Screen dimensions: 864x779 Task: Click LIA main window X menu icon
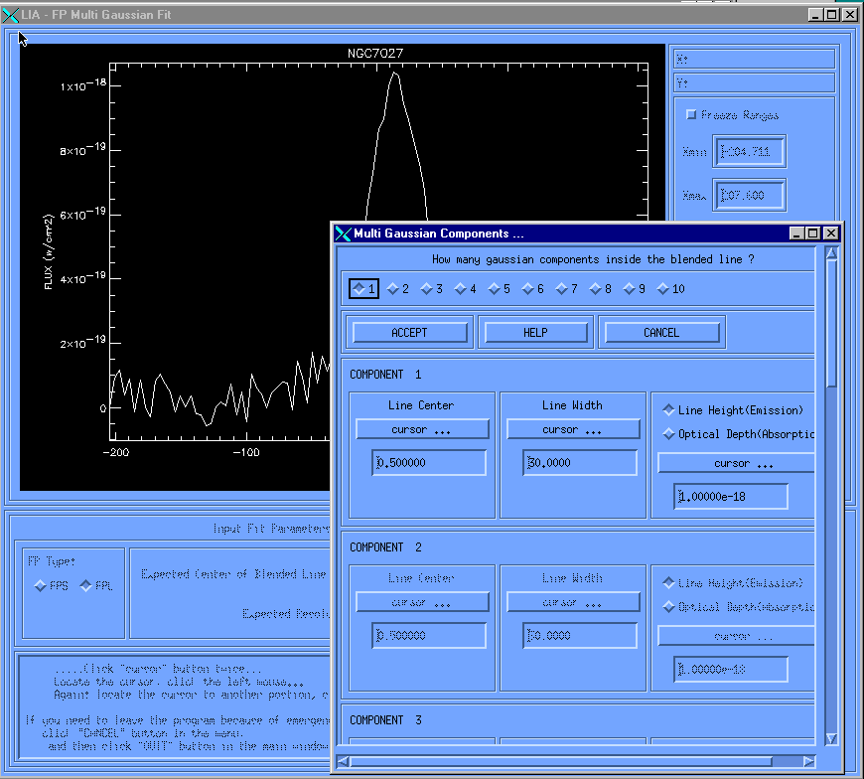(x=11, y=15)
